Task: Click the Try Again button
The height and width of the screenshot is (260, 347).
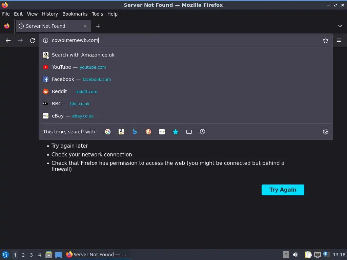Action: point(283,190)
